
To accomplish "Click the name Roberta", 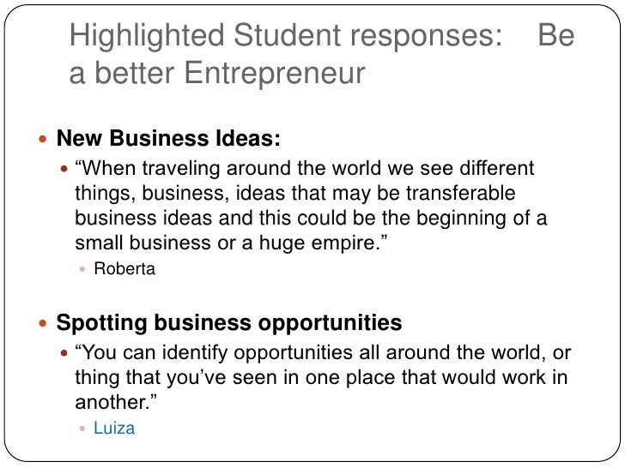I will point(124,268).
